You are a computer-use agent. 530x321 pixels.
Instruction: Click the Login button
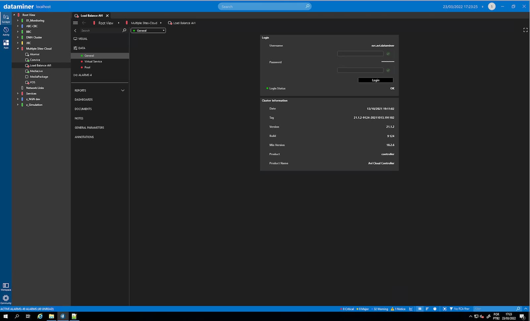coord(376,80)
